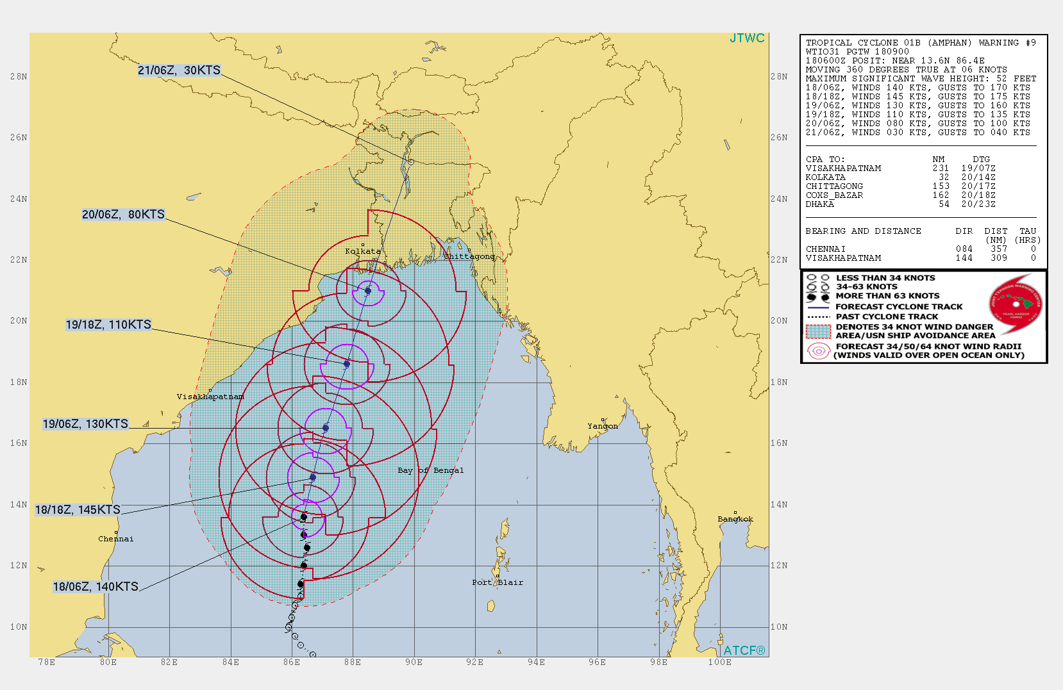
Task: Click the cyclone marker at 18/18Z position
Action: (x=313, y=477)
